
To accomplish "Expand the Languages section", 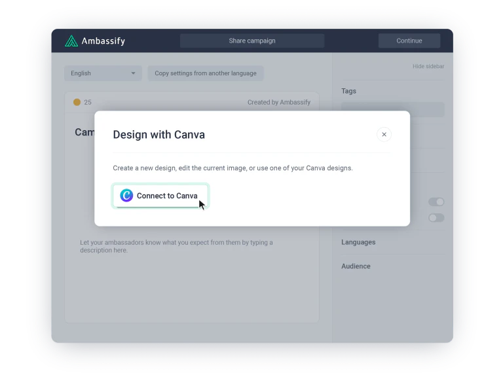I will tap(358, 242).
